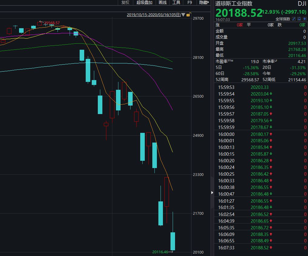Select the tick row at 16:00:00
308x256 pixels.
tap(261, 134)
